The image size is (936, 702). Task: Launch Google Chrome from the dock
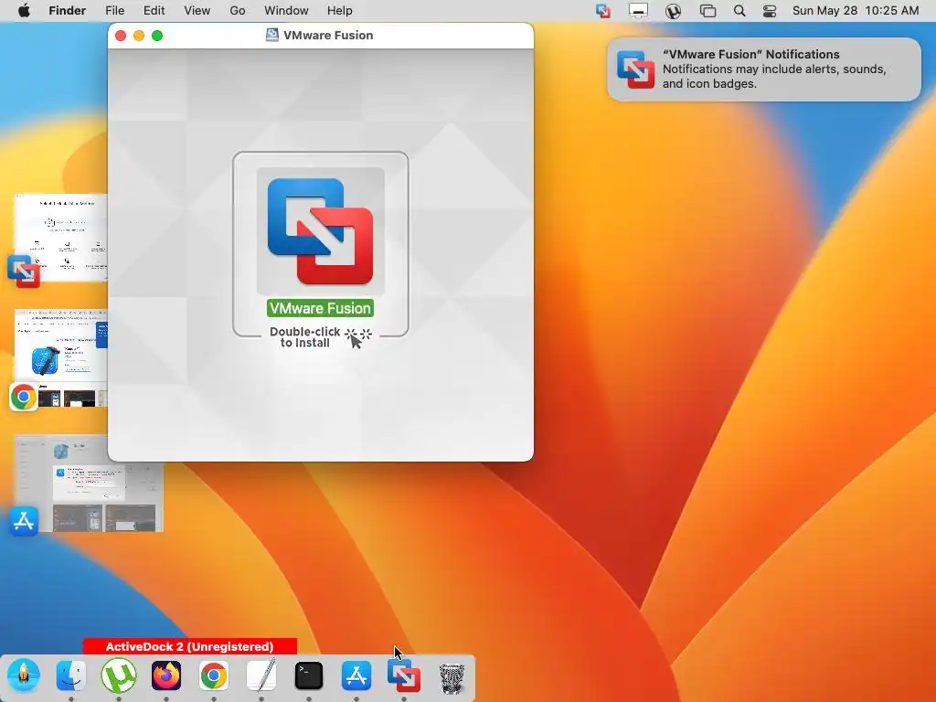pyautogui.click(x=214, y=675)
